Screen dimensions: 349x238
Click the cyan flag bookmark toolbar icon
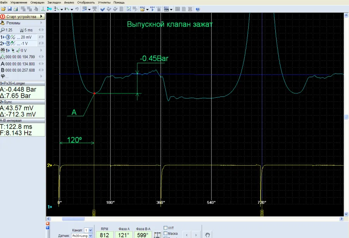pyautogui.click(x=49, y=9)
